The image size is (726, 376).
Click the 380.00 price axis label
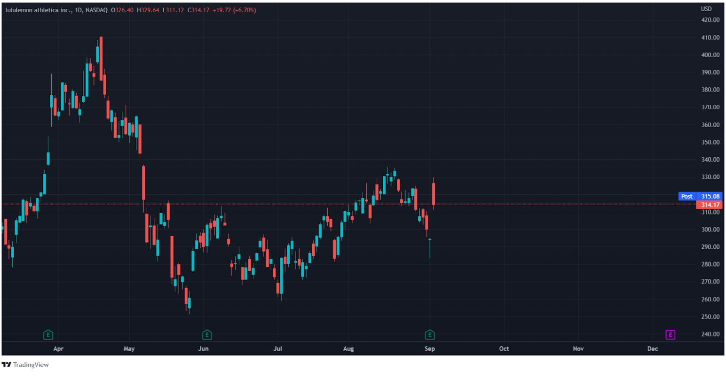710,90
